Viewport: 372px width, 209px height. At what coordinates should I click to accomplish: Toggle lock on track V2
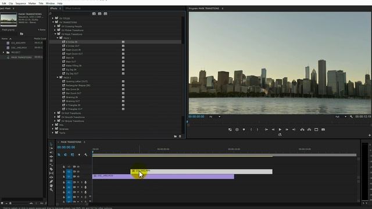point(63,172)
